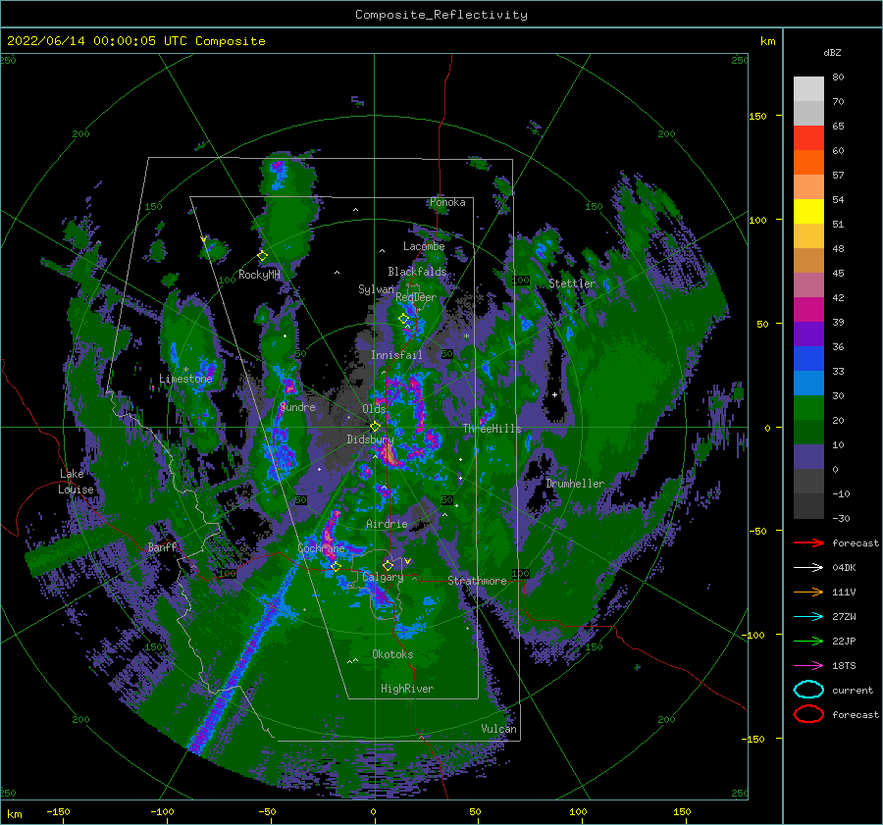Select the magenta 42 dBZ color swatch
Image resolution: width=883 pixels, height=825 pixels.
[x=808, y=309]
